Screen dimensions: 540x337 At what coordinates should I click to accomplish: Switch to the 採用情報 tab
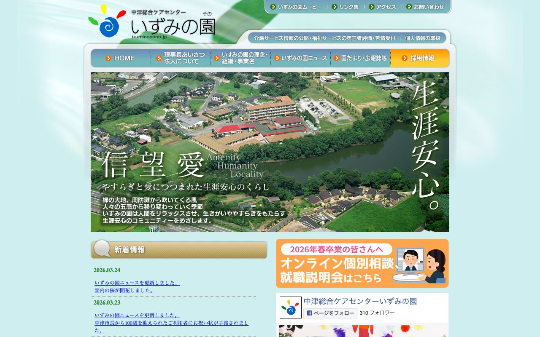pos(422,58)
